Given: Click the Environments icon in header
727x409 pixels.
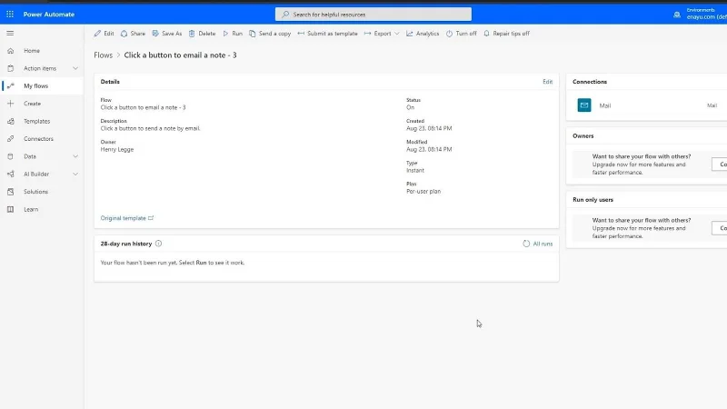Looking at the screenshot, I should (x=677, y=15).
